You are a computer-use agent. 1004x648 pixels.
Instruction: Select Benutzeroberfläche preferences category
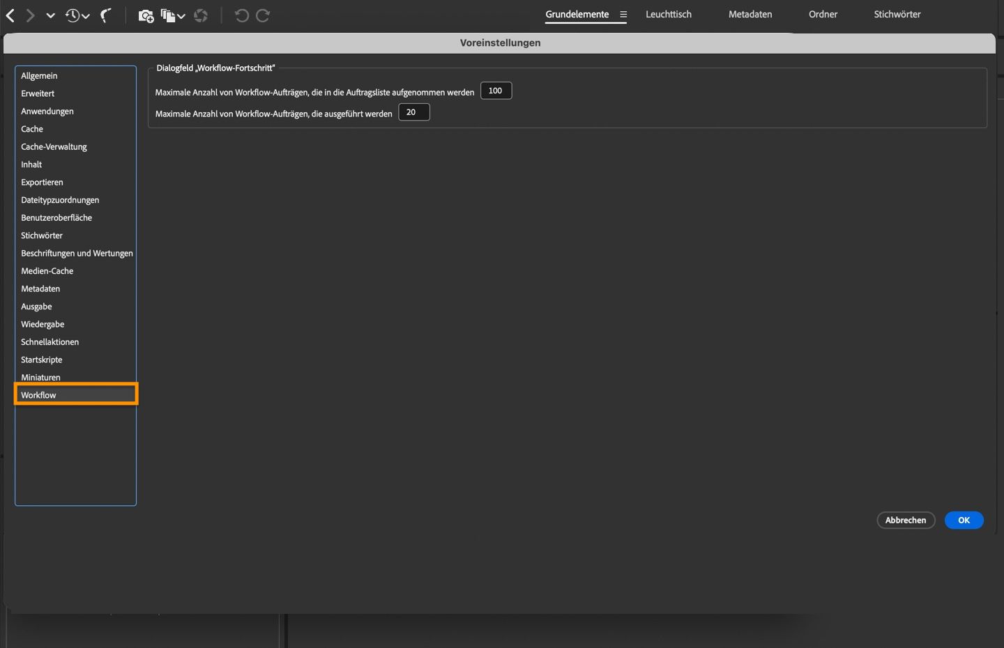pyautogui.click(x=75, y=218)
